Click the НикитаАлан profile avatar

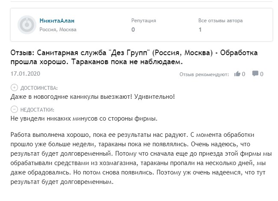[x=27, y=25]
